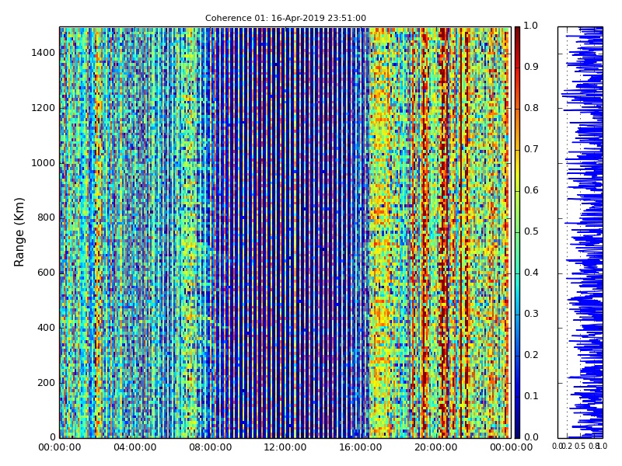
Task: Click the vertical coherence colorbar scale
Action: pyautogui.click(x=517, y=232)
